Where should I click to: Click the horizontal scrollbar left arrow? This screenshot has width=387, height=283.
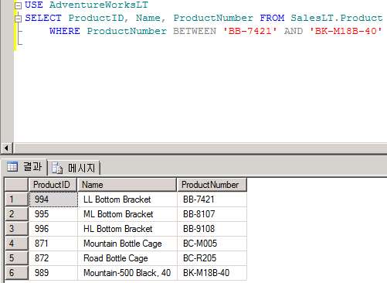[x=6, y=148]
